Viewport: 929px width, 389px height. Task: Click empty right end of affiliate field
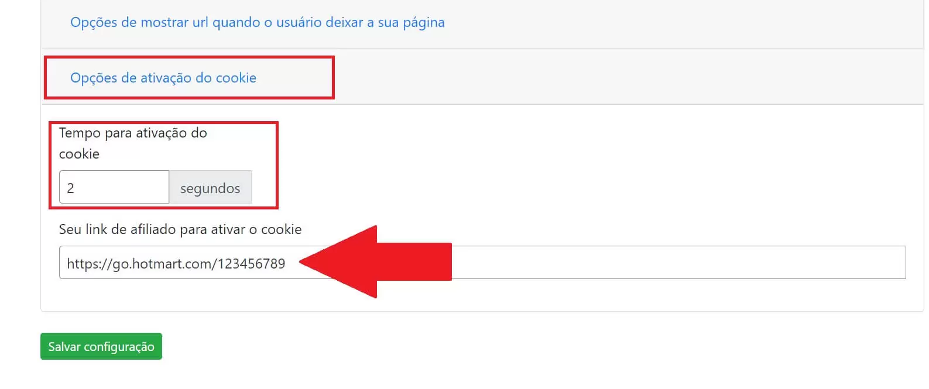point(761,263)
